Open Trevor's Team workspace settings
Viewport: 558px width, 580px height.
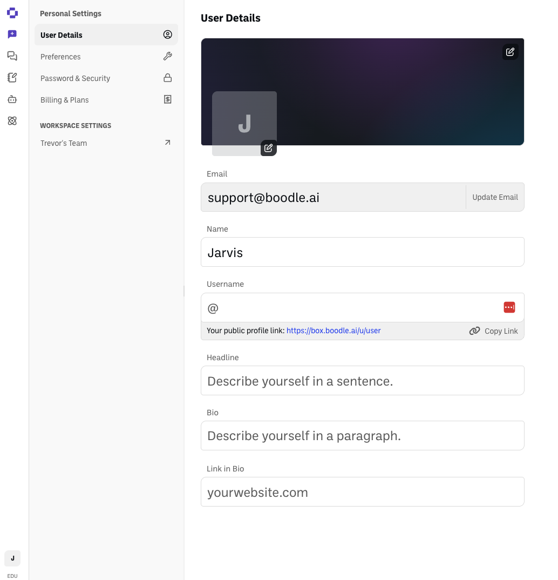[106, 143]
